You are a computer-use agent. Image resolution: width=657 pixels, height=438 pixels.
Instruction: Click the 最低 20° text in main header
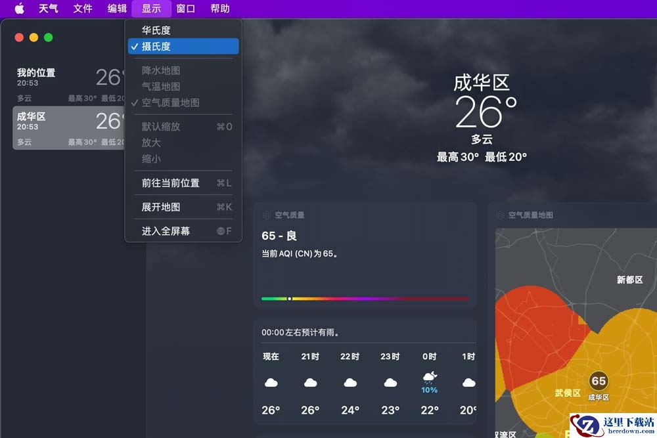coord(506,157)
